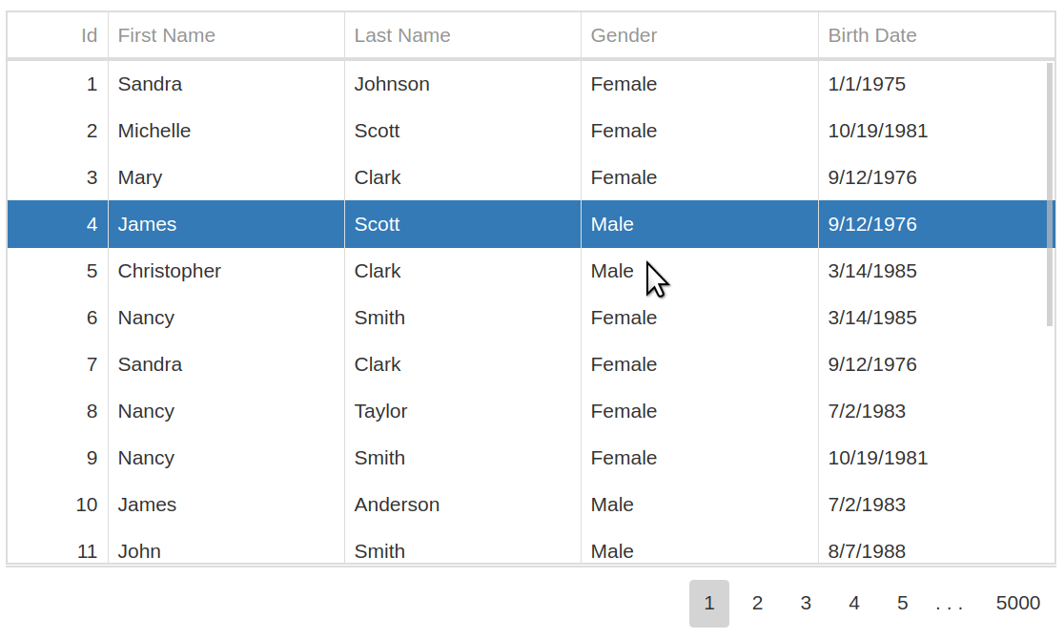Sort the grid by Gender column
The image size is (1064, 639).
point(623,35)
